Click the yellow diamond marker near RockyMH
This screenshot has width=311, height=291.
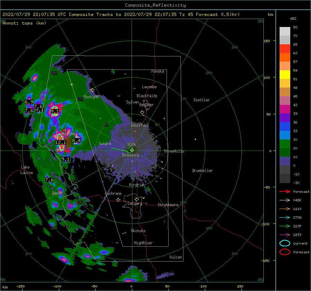[x=92, y=90]
